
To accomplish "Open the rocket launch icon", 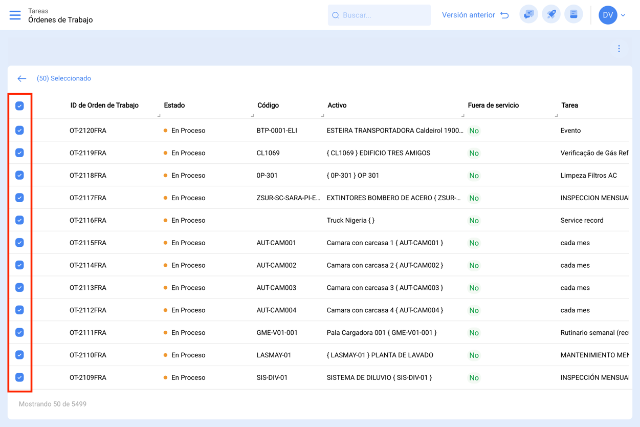I will pos(551,15).
